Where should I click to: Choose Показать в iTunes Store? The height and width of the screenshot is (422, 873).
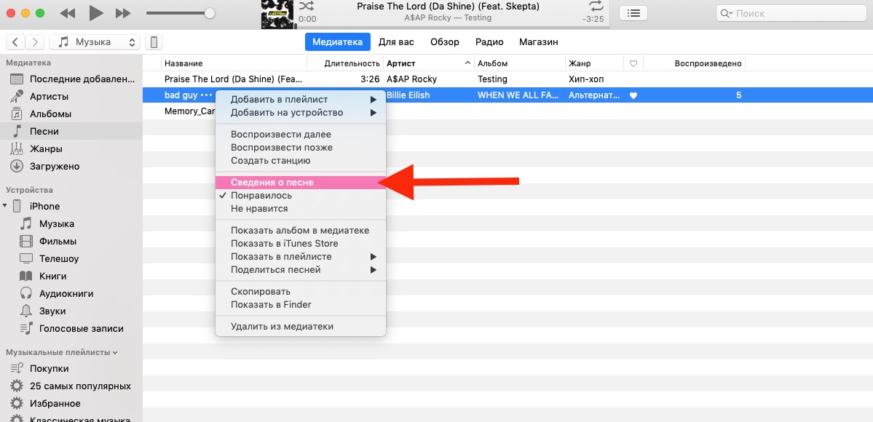point(301,243)
